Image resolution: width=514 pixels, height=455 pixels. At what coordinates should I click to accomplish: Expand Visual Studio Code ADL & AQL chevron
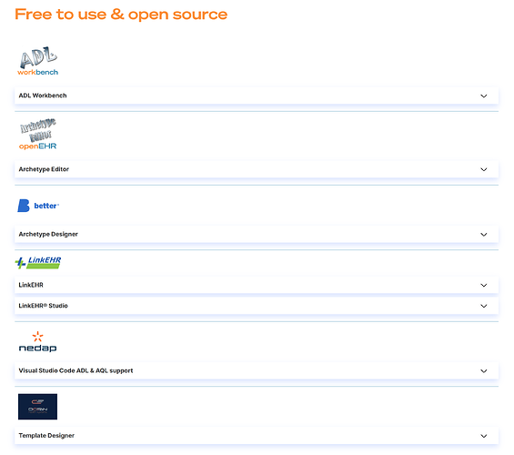483,371
